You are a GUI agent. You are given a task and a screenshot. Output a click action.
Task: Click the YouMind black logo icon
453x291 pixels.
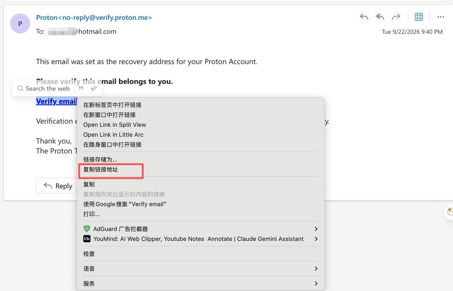tap(87, 239)
